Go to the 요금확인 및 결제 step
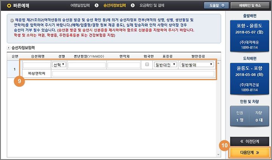Image resolution: width=272 pixels, height=160 pixels. [152, 5]
